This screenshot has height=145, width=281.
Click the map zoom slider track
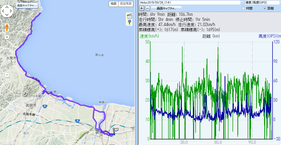pyautogui.click(x=7, y=56)
